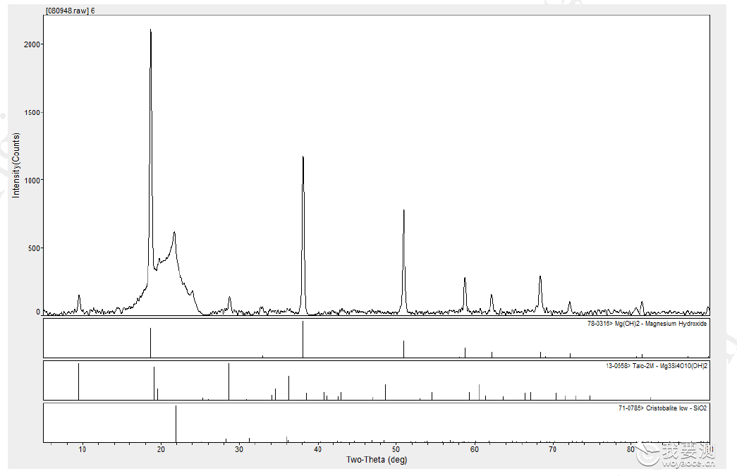
Task: Click the peak near 51 degrees two-theta
Action: 403,212
